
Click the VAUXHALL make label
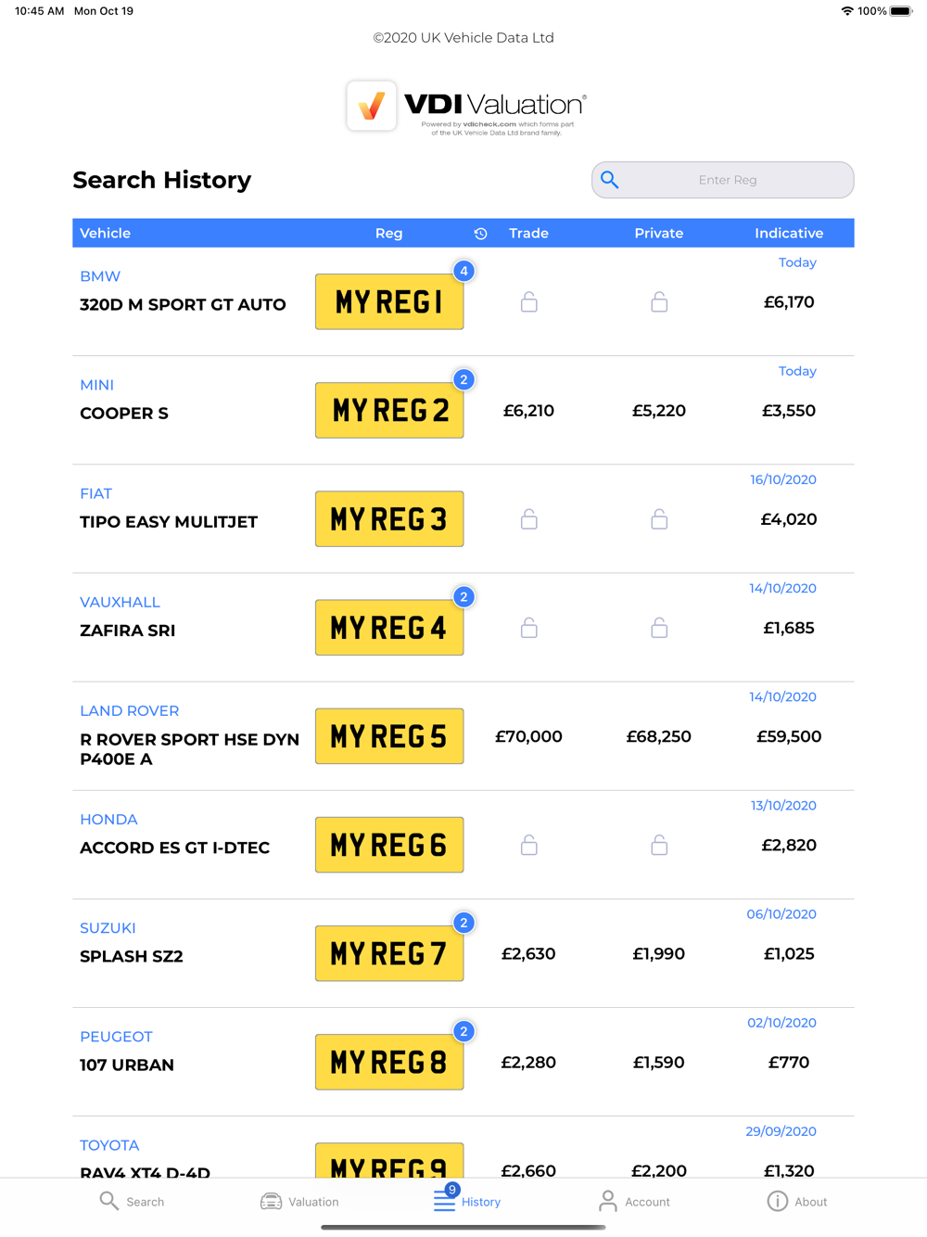[x=120, y=603]
